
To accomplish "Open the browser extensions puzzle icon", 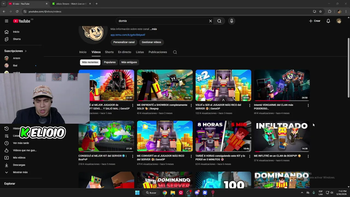I will point(329,11).
